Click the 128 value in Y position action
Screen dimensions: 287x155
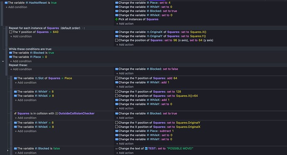coord(178,92)
